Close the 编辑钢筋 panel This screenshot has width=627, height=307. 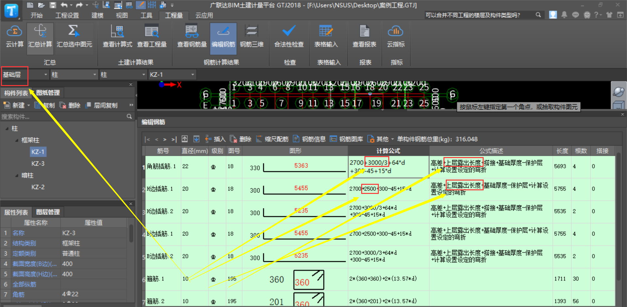point(622,114)
